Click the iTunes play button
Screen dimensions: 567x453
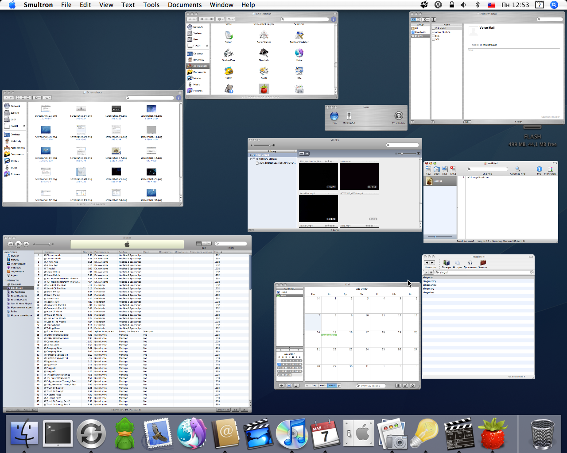point(18,244)
